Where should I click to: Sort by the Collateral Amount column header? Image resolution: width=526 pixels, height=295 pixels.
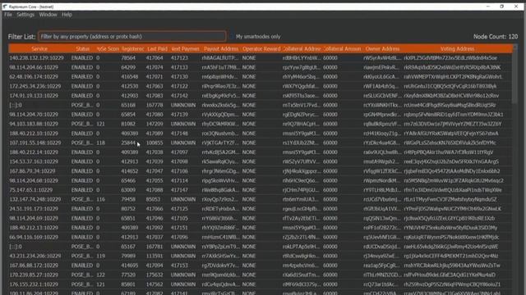[342, 49]
